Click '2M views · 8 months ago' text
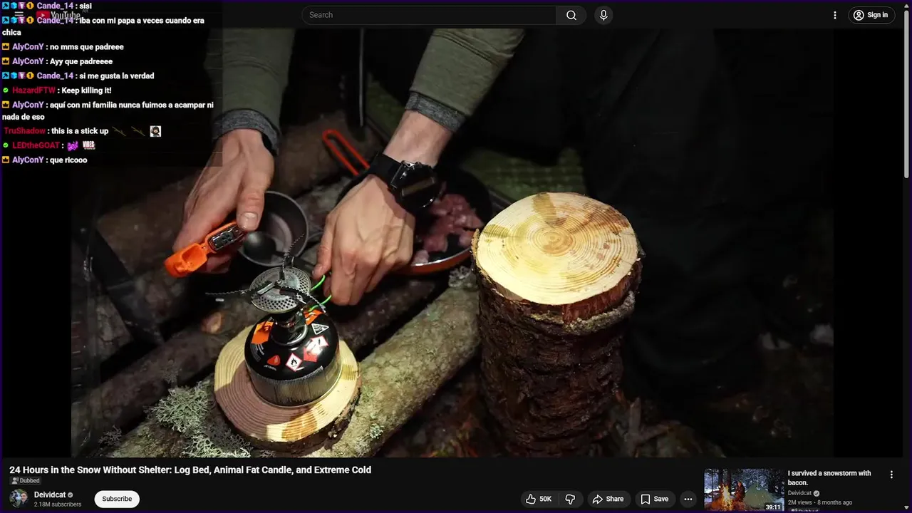The image size is (912, 513). coord(820,502)
